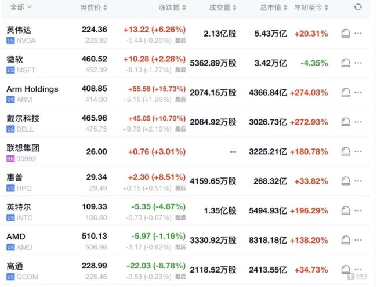Set alert bell for AMD stock row
377x287 pixels.
click(346, 240)
